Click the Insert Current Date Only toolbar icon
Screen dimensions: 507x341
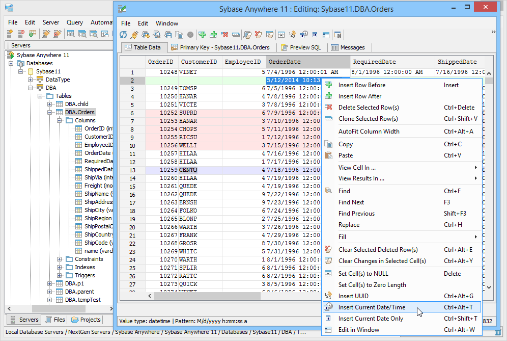315,35
